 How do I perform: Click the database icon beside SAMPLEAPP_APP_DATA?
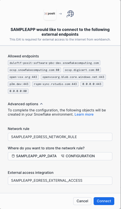[x=13, y=156]
